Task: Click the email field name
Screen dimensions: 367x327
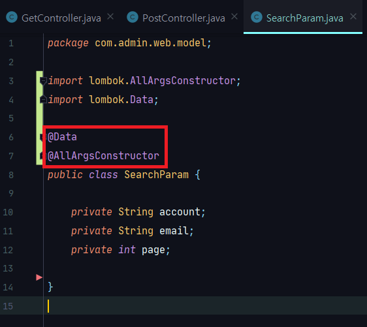Action: pos(174,231)
